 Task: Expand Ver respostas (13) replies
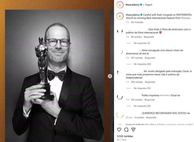(142, 88)
